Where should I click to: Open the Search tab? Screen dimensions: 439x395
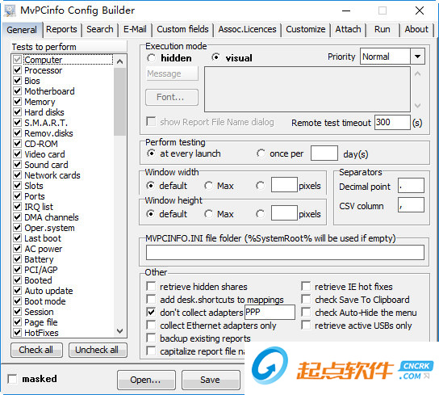pyautogui.click(x=100, y=29)
